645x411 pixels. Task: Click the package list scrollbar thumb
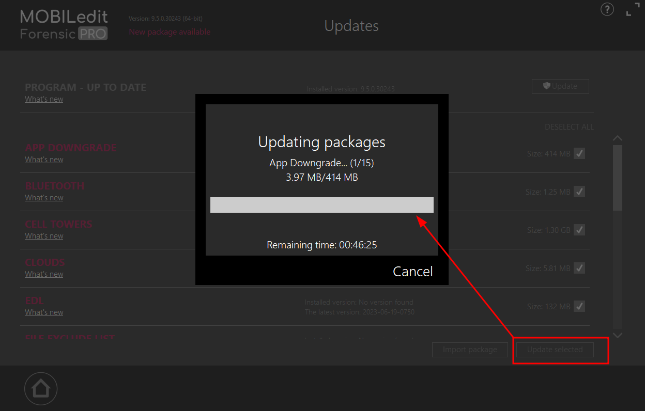point(618,178)
